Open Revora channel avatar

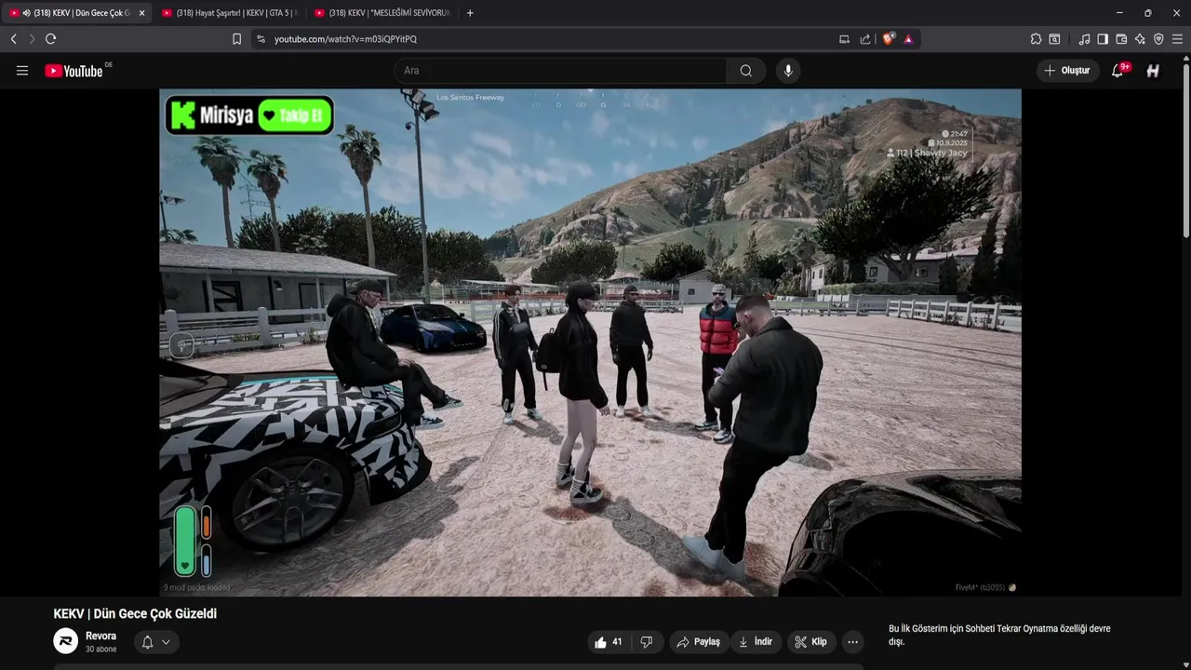(65, 641)
